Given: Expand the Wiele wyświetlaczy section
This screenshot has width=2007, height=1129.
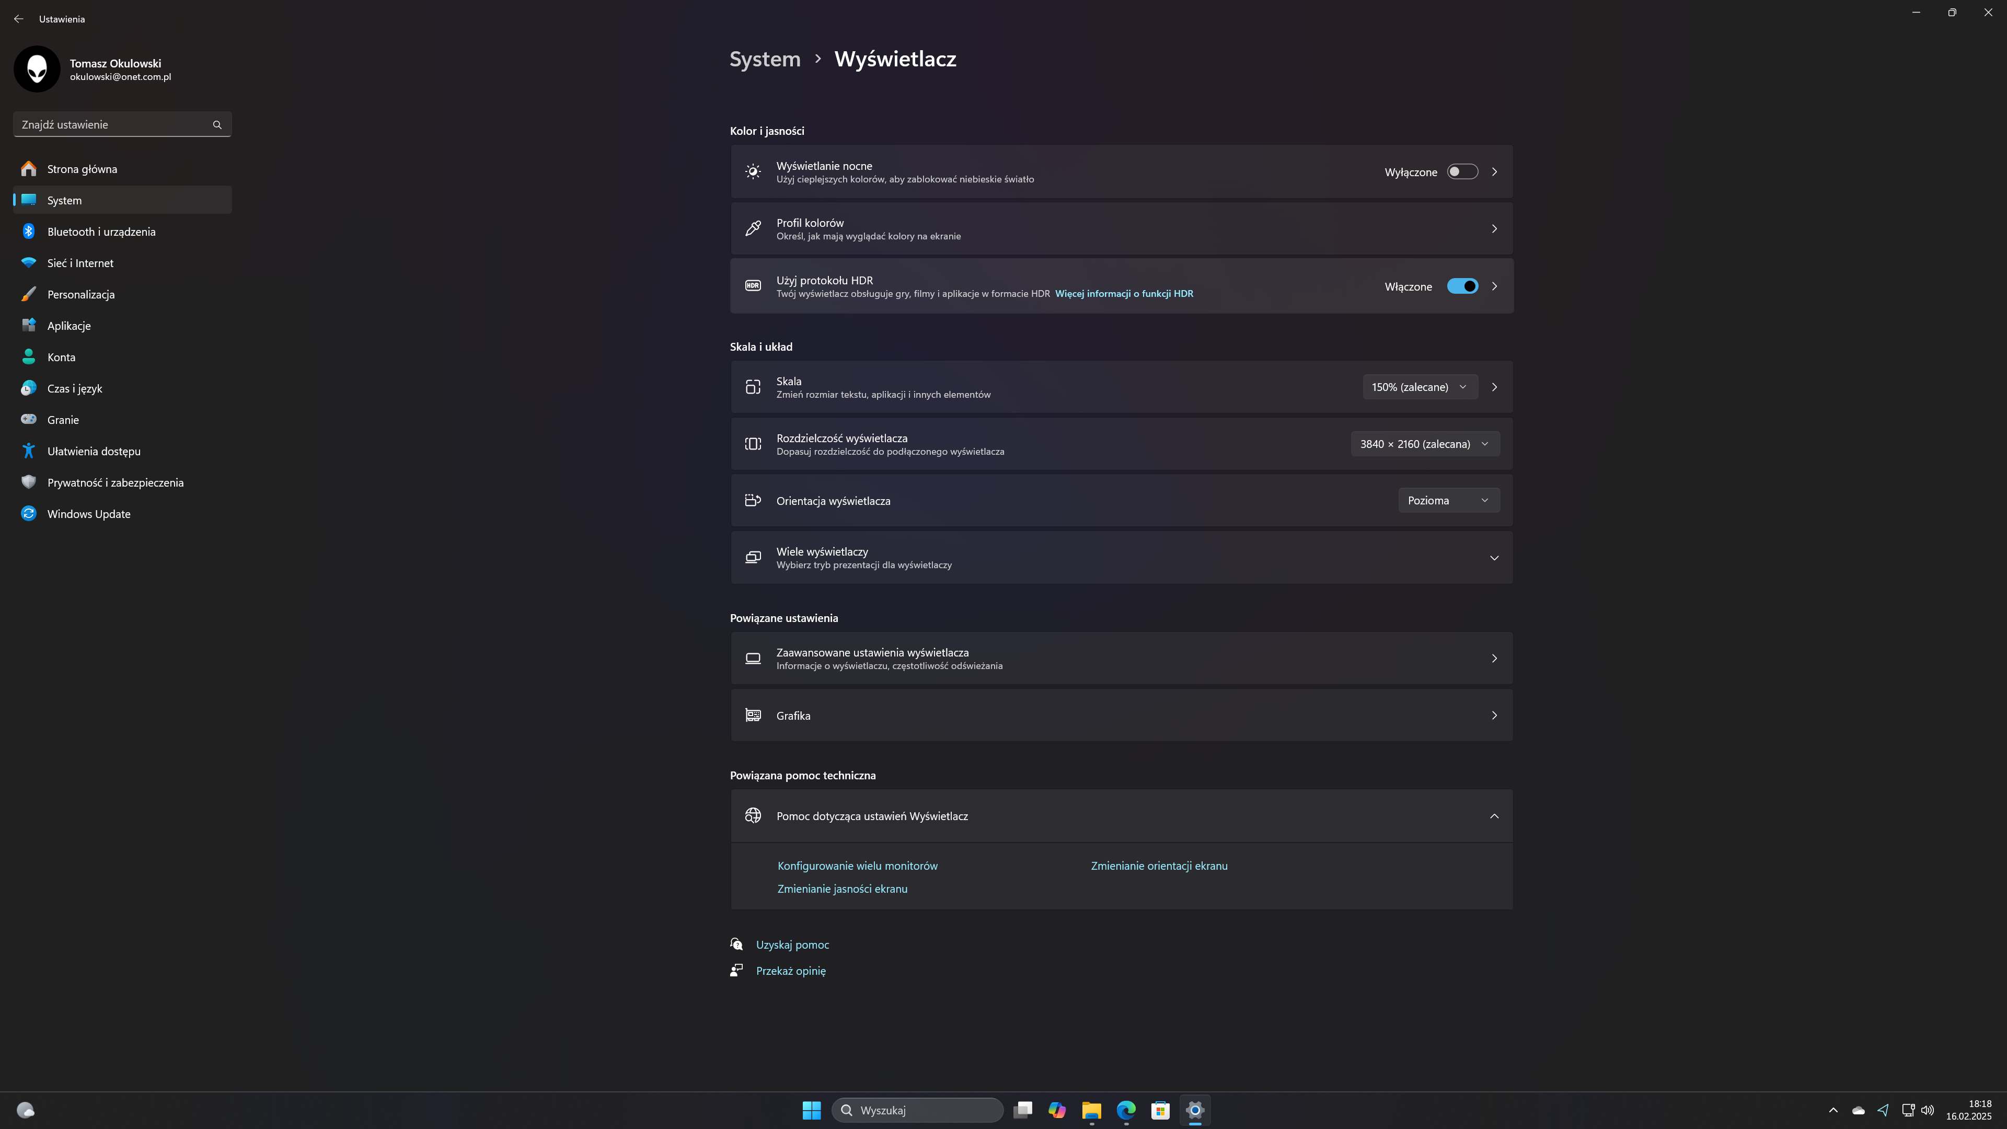Looking at the screenshot, I should [x=1494, y=558].
